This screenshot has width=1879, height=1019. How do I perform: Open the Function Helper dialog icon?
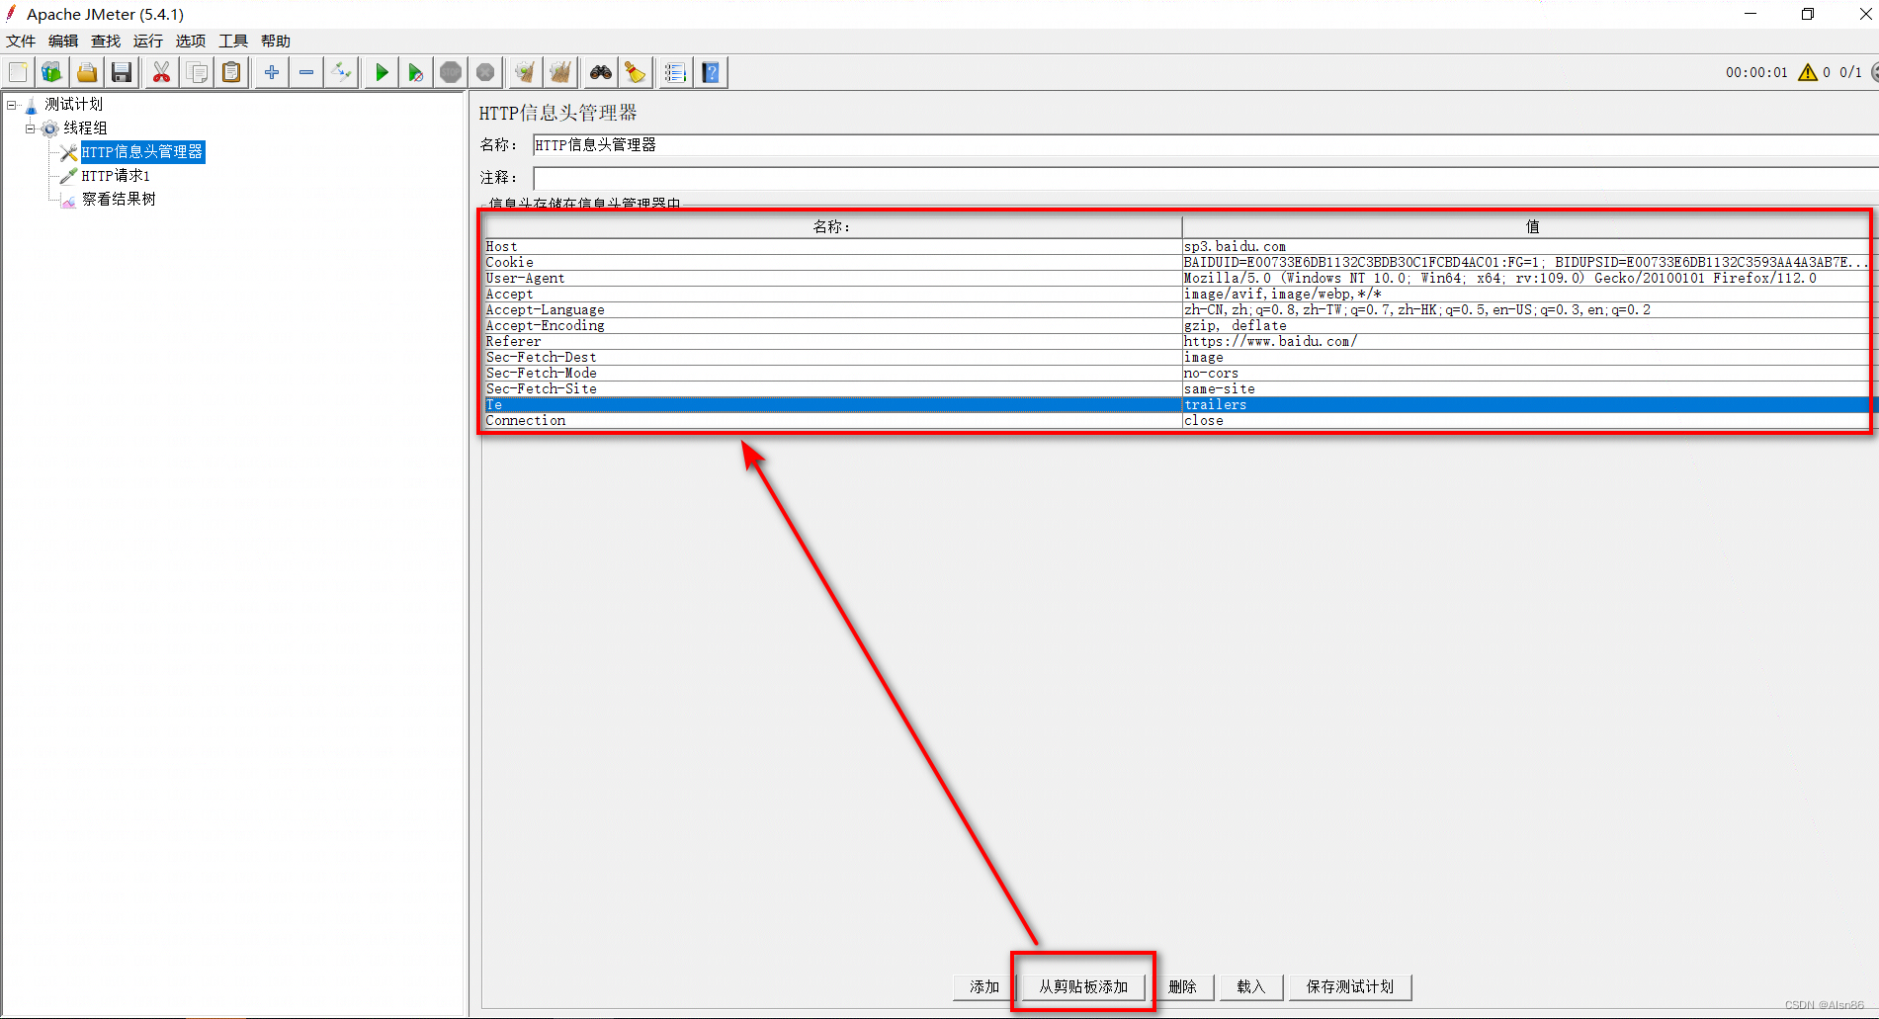(675, 72)
